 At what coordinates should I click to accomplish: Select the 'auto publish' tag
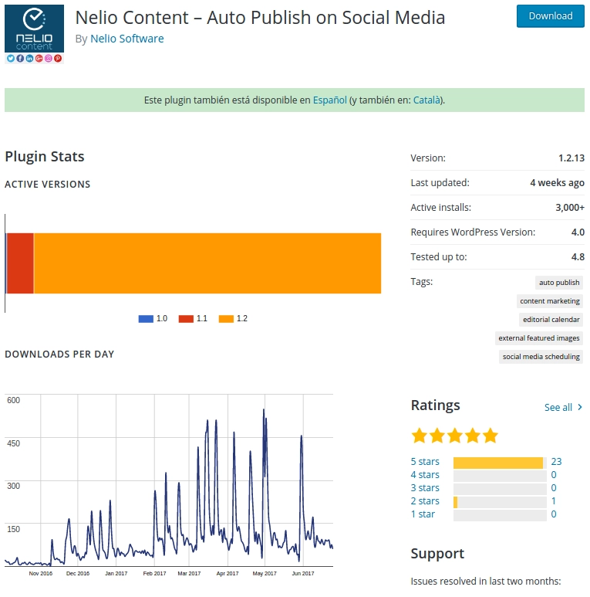559,283
